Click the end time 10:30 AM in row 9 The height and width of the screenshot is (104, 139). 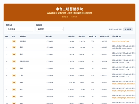tap(82, 97)
